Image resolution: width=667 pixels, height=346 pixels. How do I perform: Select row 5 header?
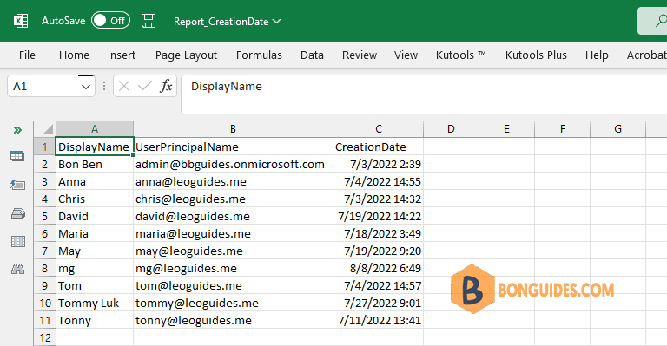[x=44, y=217]
